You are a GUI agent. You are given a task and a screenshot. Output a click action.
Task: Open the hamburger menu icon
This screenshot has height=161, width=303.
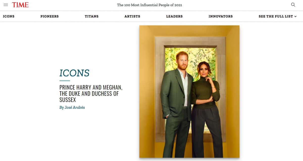click(6, 5)
